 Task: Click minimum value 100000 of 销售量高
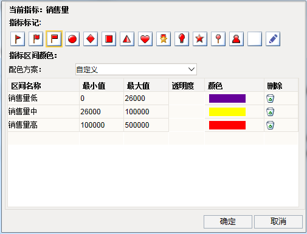coord(102,125)
